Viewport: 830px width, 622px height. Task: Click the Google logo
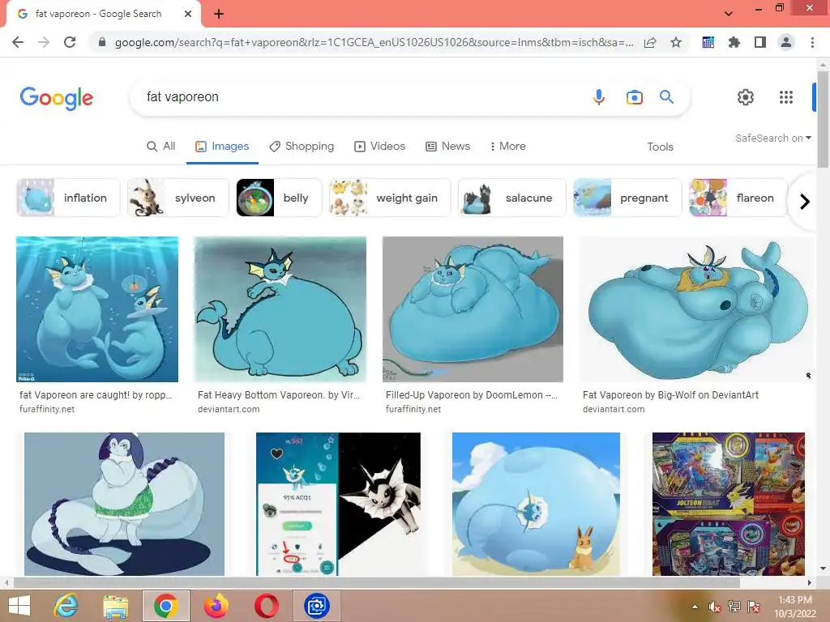tap(57, 98)
